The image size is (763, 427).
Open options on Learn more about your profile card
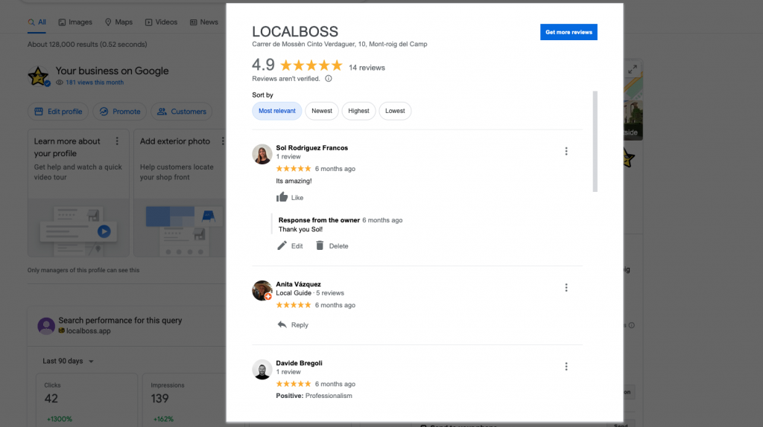(117, 141)
